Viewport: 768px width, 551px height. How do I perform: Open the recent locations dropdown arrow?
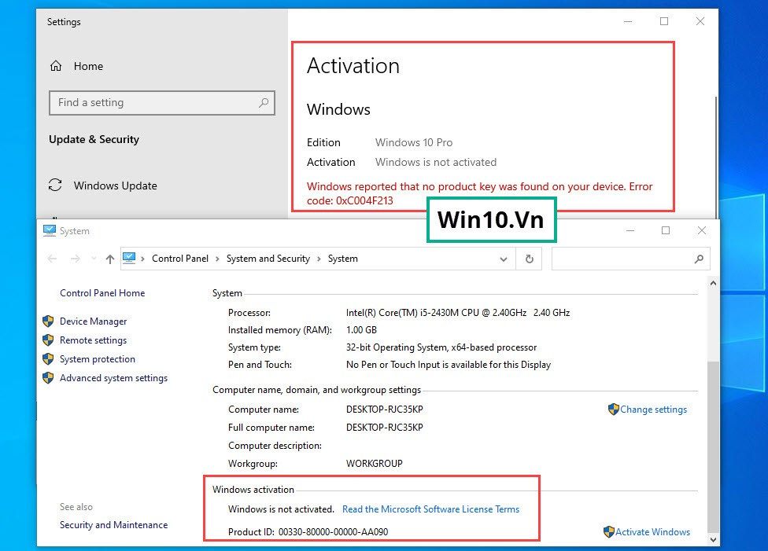(x=93, y=259)
